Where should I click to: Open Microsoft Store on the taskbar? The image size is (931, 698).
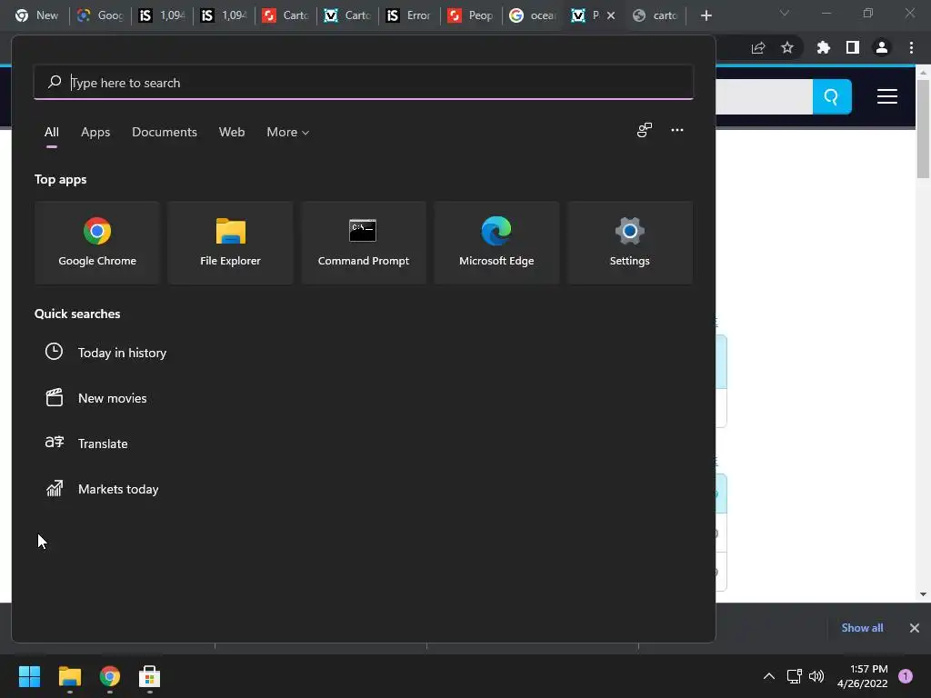click(x=150, y=676)
